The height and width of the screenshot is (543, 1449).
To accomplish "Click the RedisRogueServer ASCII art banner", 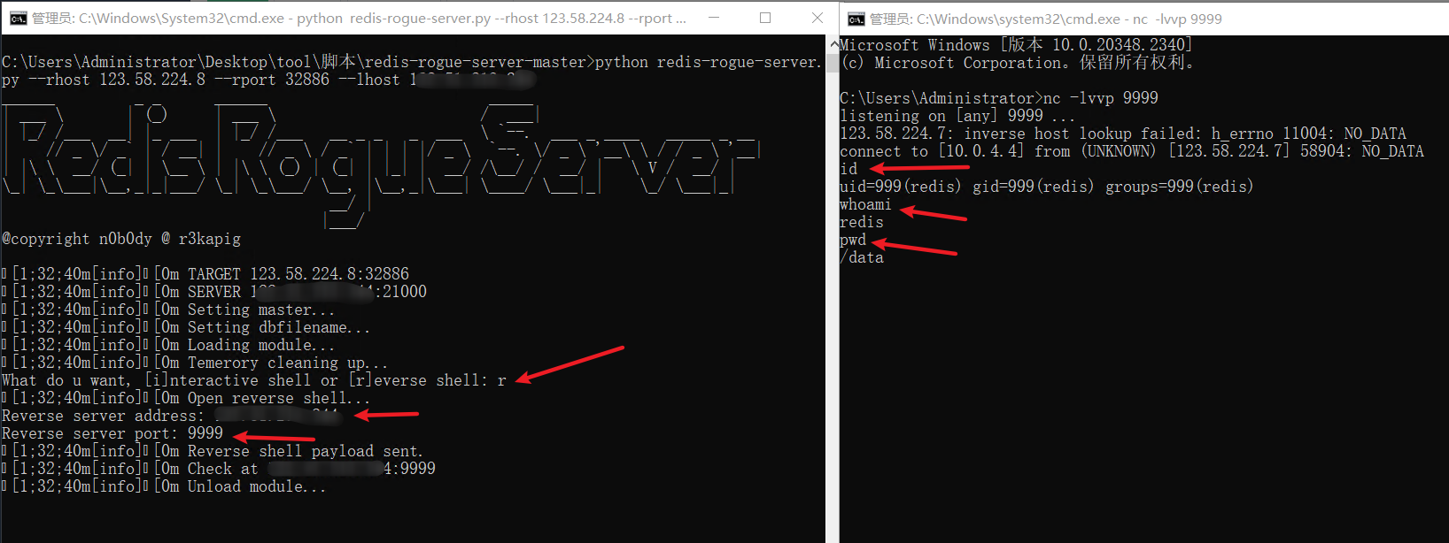I will coord(381,164).
